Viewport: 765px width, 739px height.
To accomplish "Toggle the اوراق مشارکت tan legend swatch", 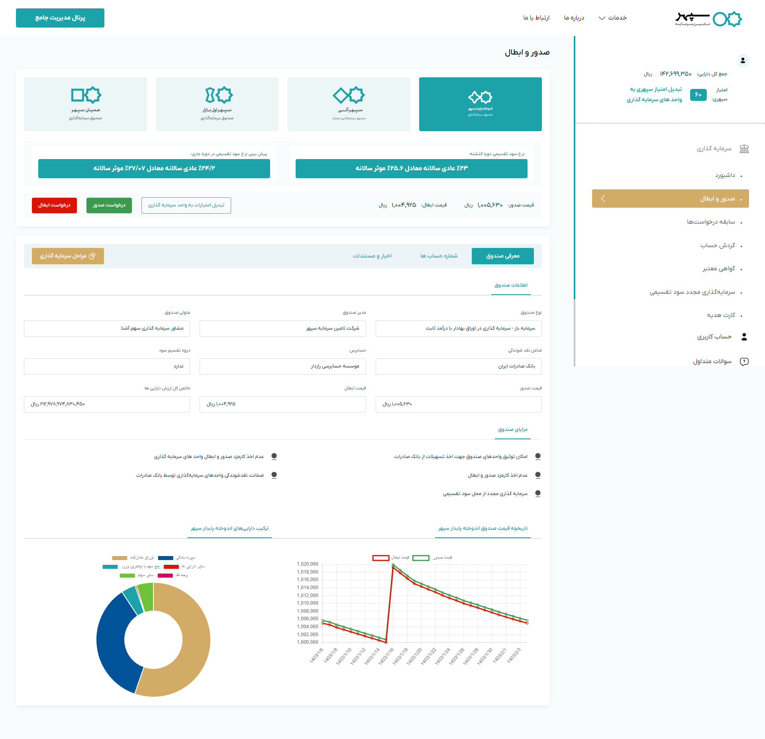I will click(x=120, y=558).
